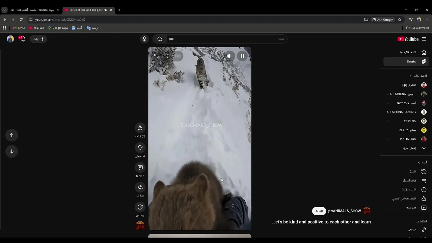Image resolution: width=432 pixels, height=243 pixels.
Task: Subscribe to @xANIMALS_SHOW channel
Action: tap(319, 211)
